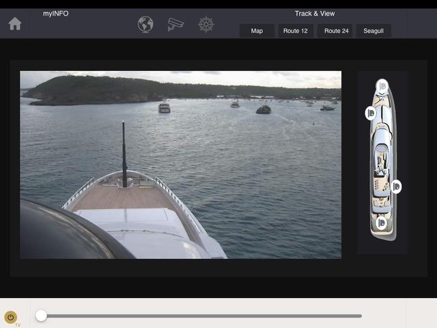The height and width of the screenshot is (328, 437).
Task: Select the Seagull view button
Action: tap(373, 31)
